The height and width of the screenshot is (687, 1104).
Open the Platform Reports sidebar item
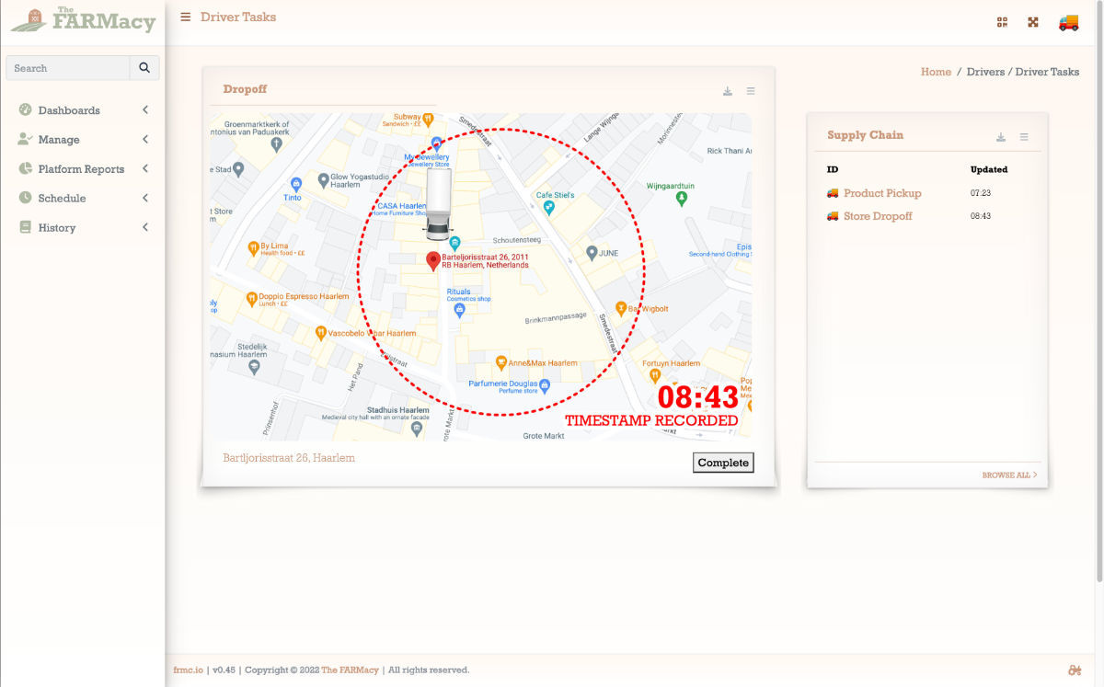[83, 169]
